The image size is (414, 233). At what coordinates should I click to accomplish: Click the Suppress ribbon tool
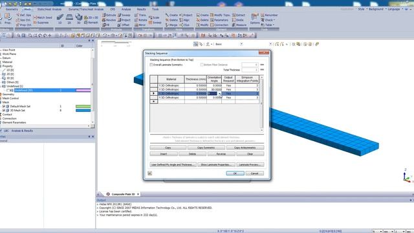(41, 23)
